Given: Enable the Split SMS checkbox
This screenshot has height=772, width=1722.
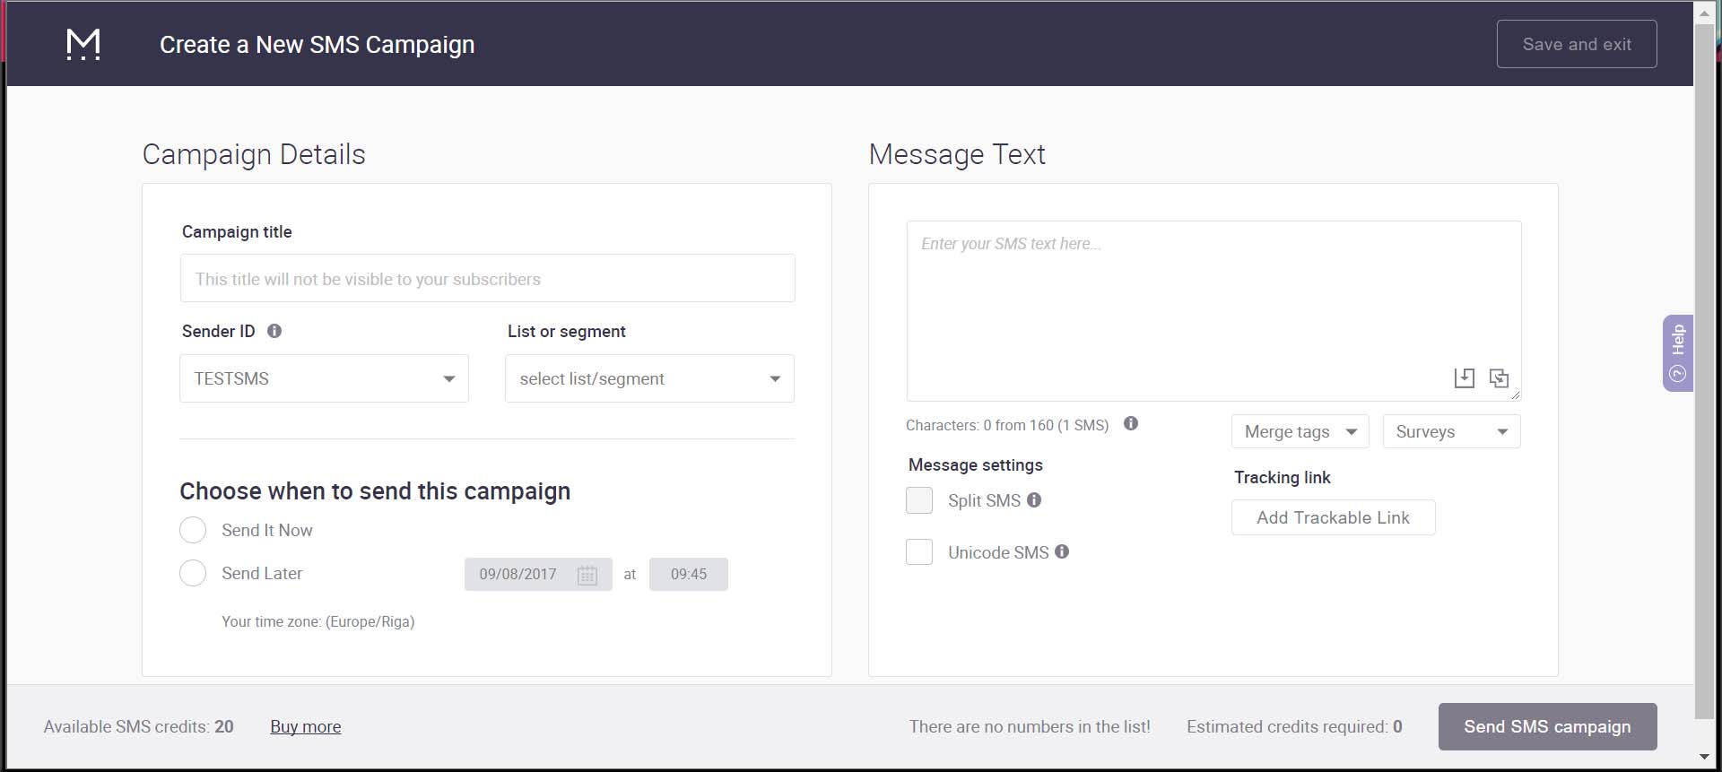Looking at the screenshot, I should [919, 500].
